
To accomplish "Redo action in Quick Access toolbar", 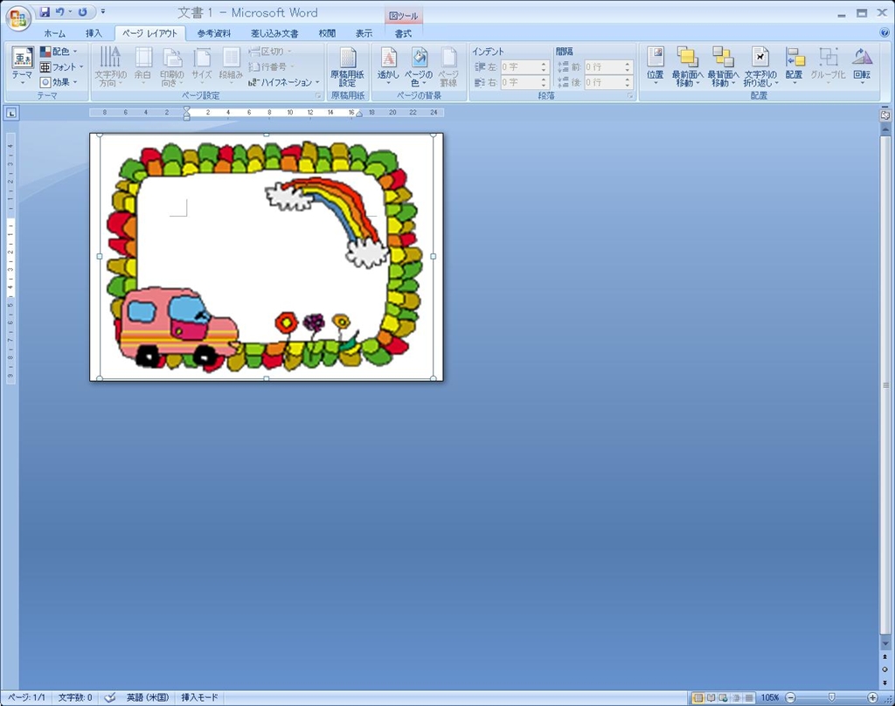I will click(83, 12).
